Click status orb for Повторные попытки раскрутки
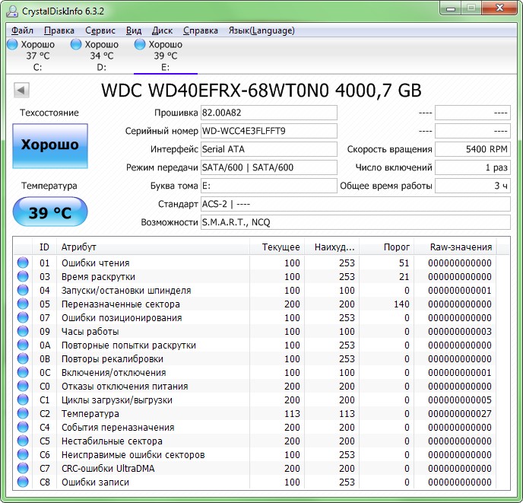The width and height of the screenshot is (523, 503). (23, 345)
